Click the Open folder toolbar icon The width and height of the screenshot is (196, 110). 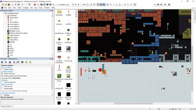tap(6, 5)
